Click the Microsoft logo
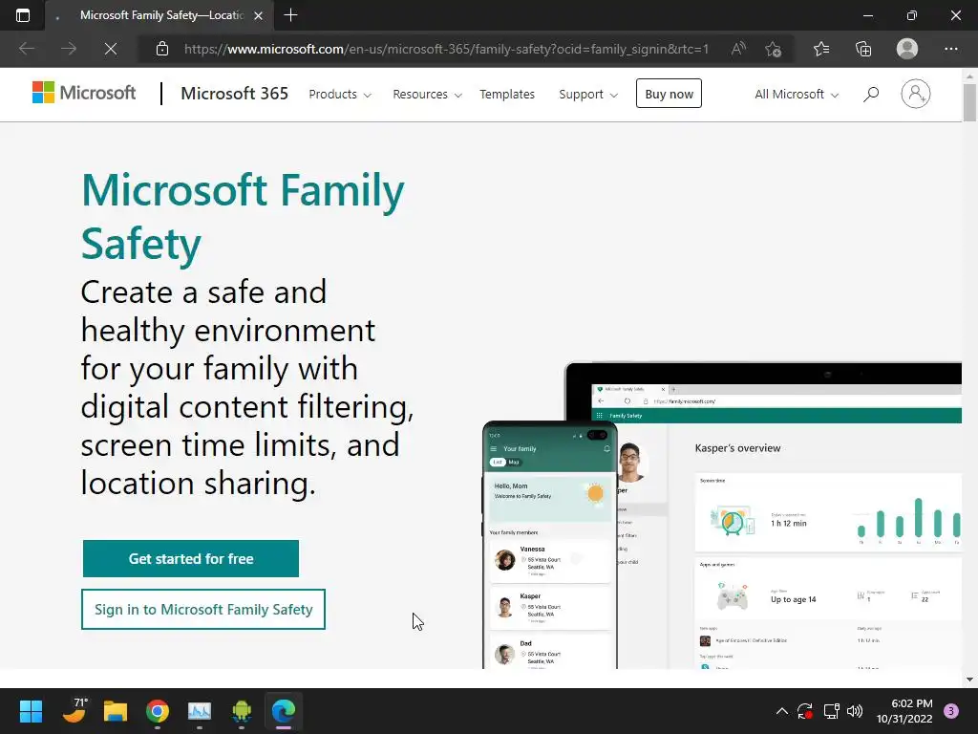 point(84,93)
